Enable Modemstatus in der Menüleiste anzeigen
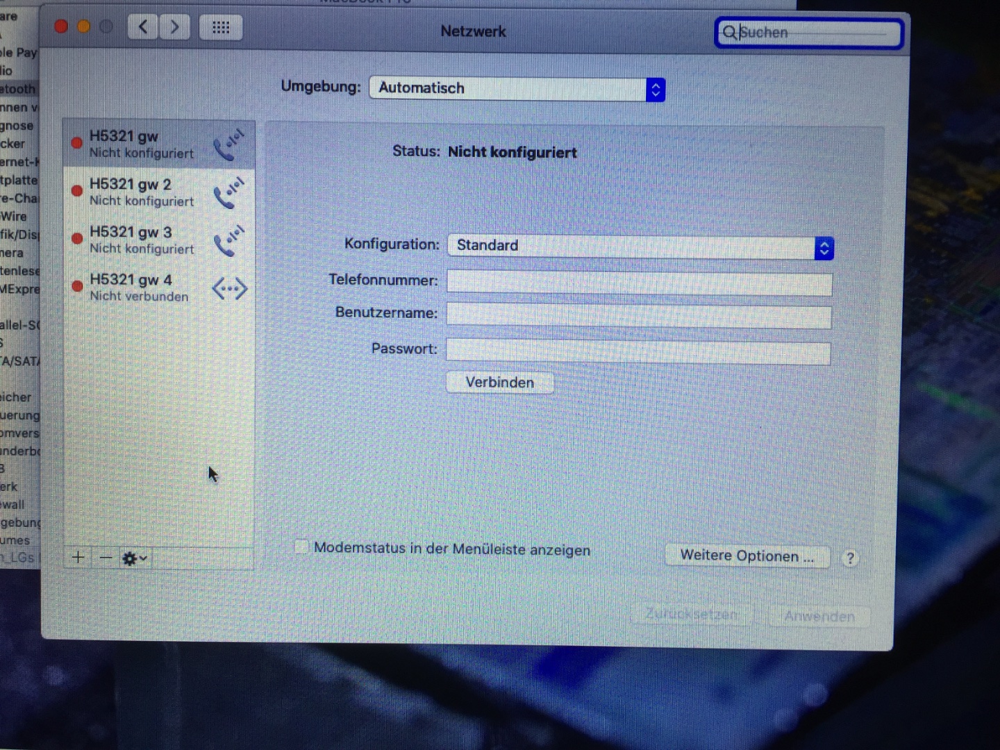The height and width of the screenshot is (750, 1000). click(x=301, y=547)
